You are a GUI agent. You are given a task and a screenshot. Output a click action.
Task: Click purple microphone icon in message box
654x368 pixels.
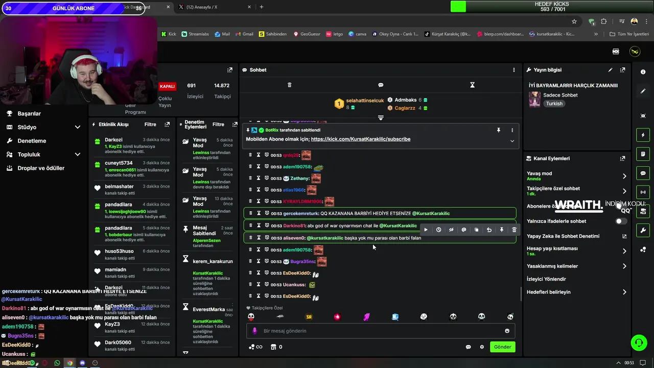(x=255, y=331)
